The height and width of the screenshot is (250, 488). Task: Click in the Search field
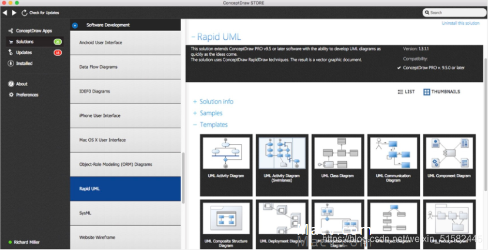pyautogui.click(x=453, y=13)
